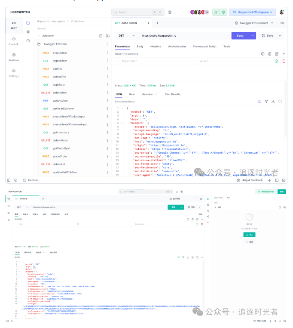Toggle eye icon in lower window tab bar
The height and width of the screenshot is (328, 293).
coord(201,199)
